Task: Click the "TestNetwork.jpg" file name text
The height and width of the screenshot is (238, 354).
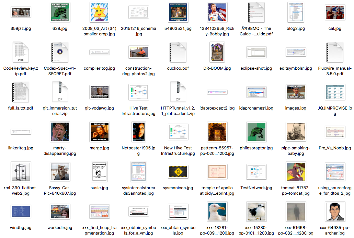Action: pyautogui.click(x=256, y=188)
